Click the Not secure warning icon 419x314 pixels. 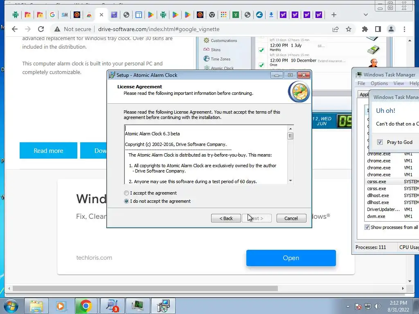click(x=57, y=29)
